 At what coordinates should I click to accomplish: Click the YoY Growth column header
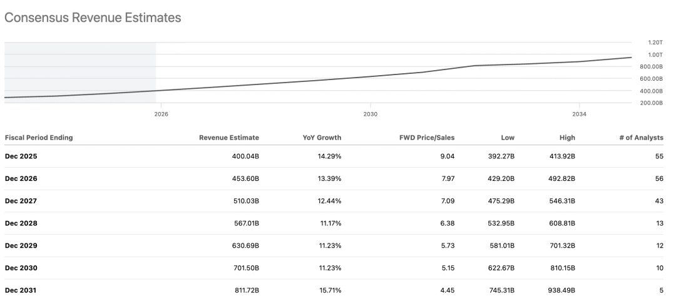[x=322, y=138]
